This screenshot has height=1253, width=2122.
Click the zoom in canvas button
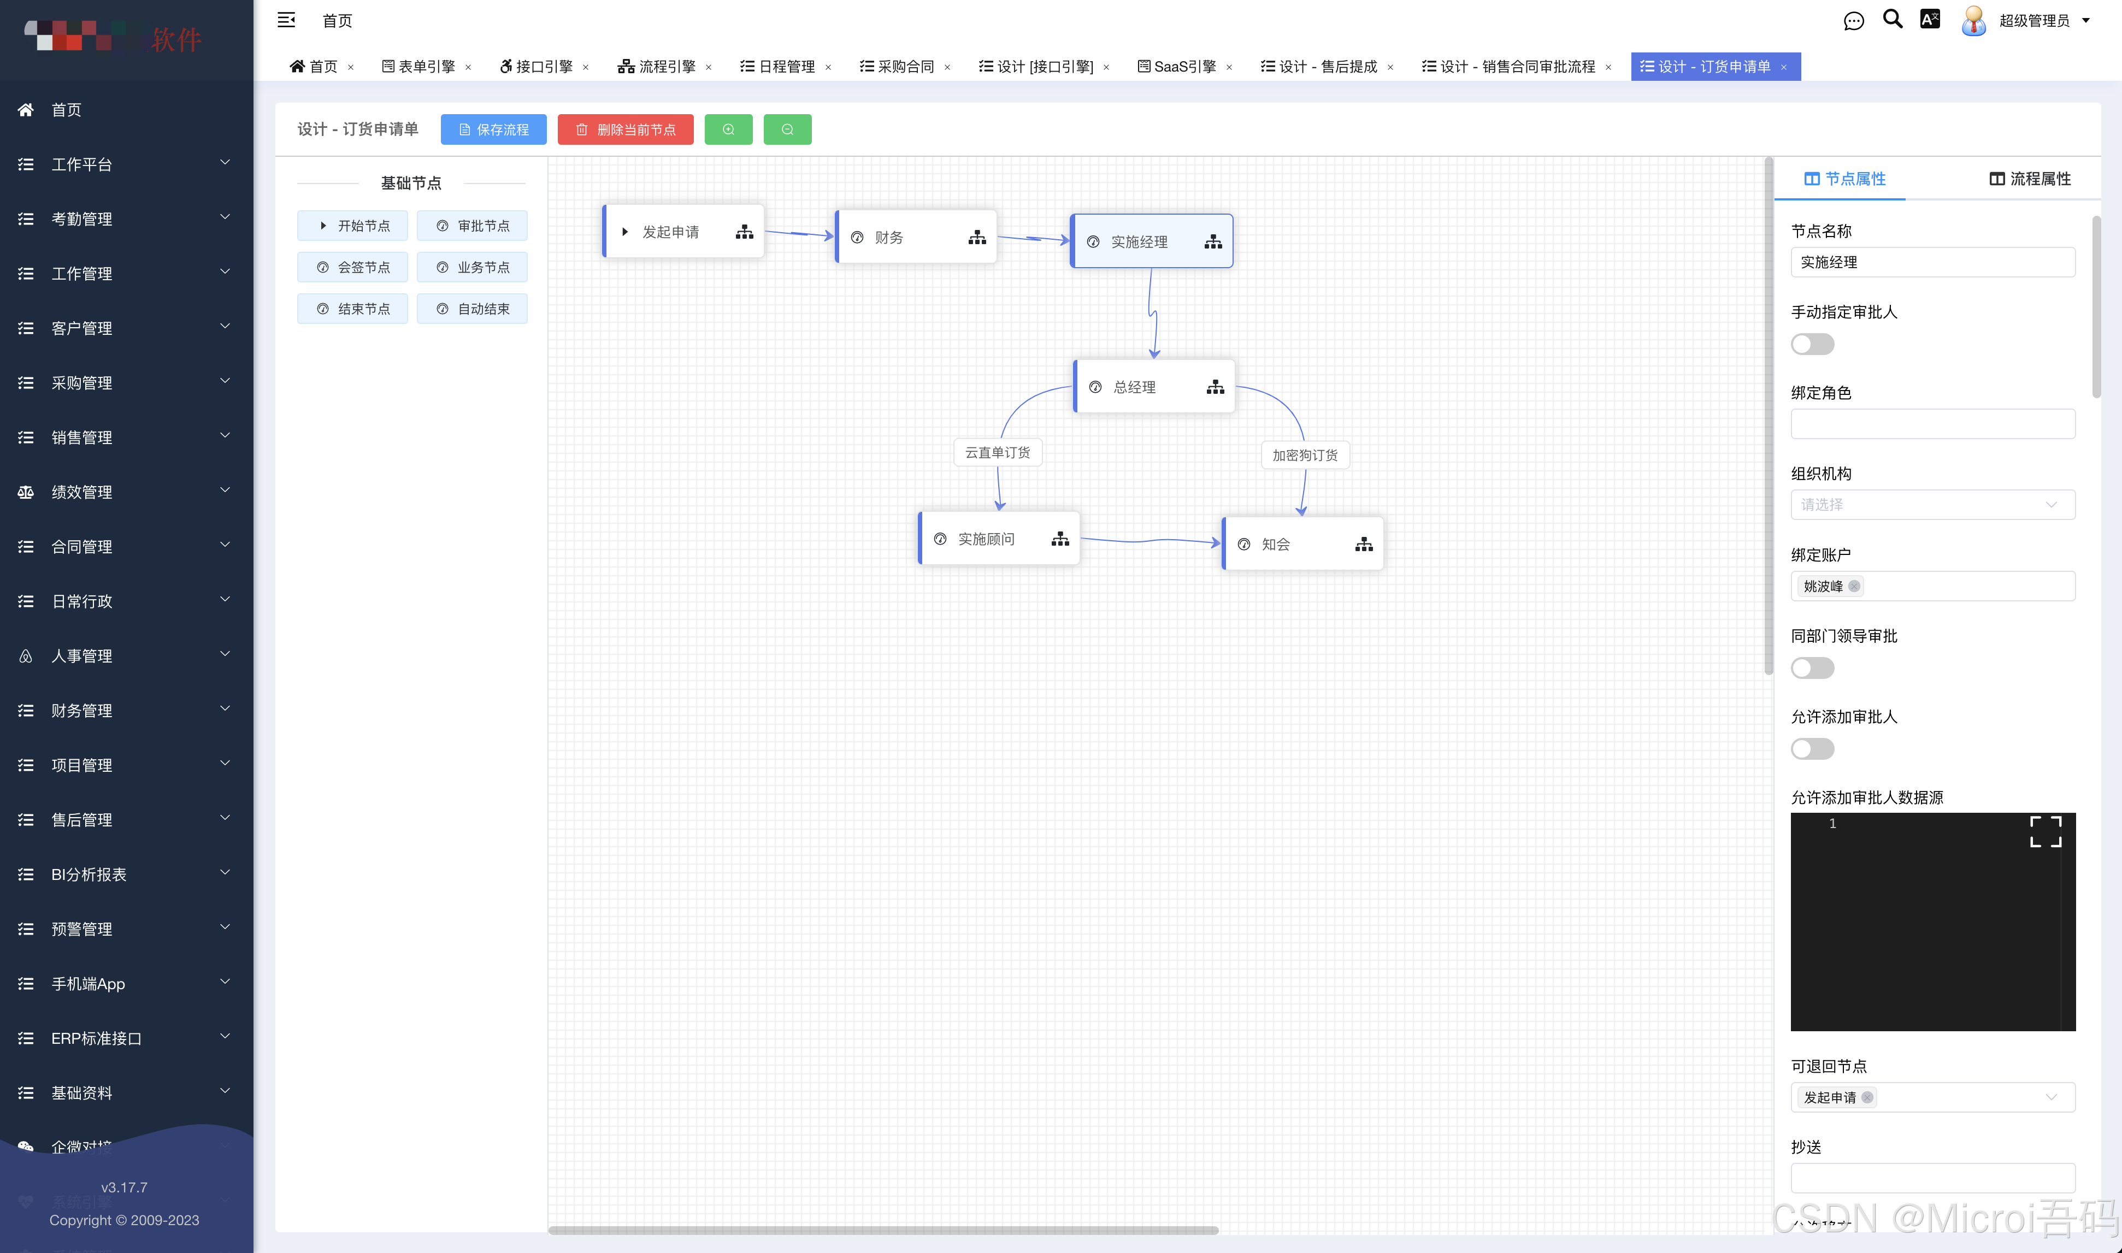point(728,129)
